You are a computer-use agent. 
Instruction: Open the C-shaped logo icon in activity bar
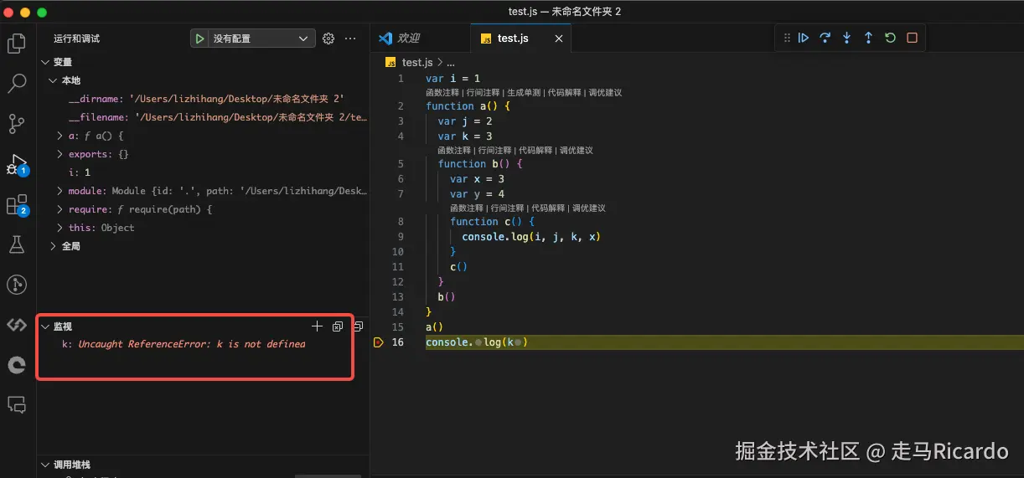coord(17,365)
